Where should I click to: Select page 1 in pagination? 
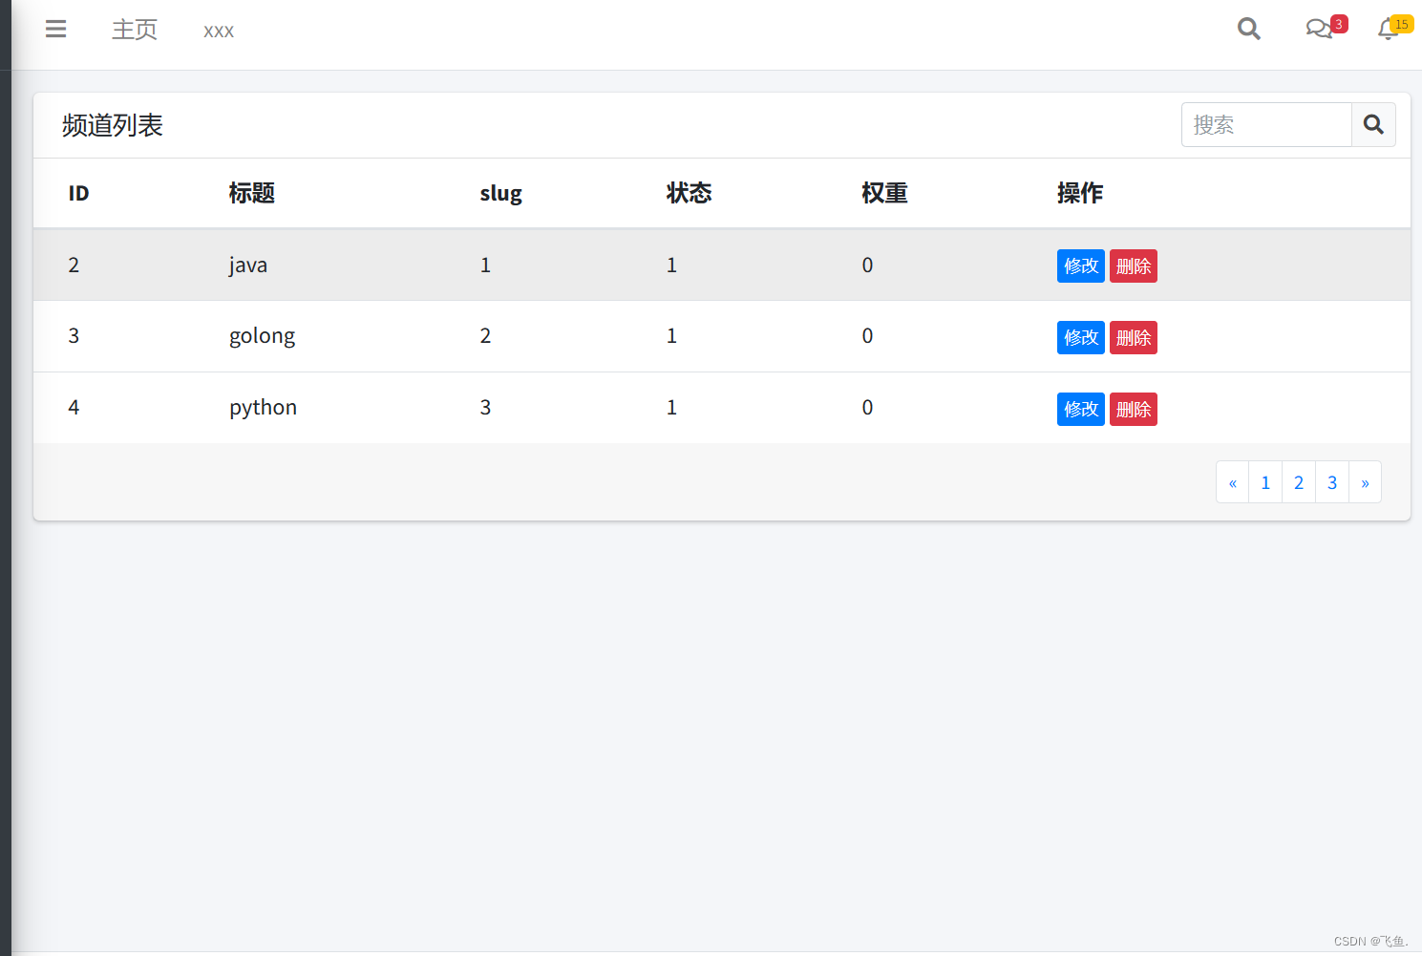click(x=1264, y=481)
